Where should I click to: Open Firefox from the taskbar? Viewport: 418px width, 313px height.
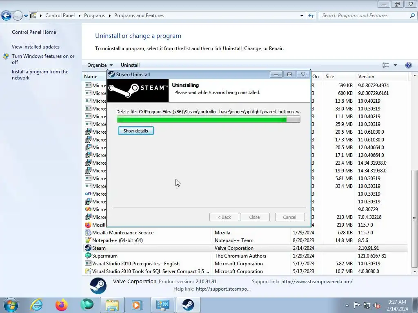coord(62,305)
